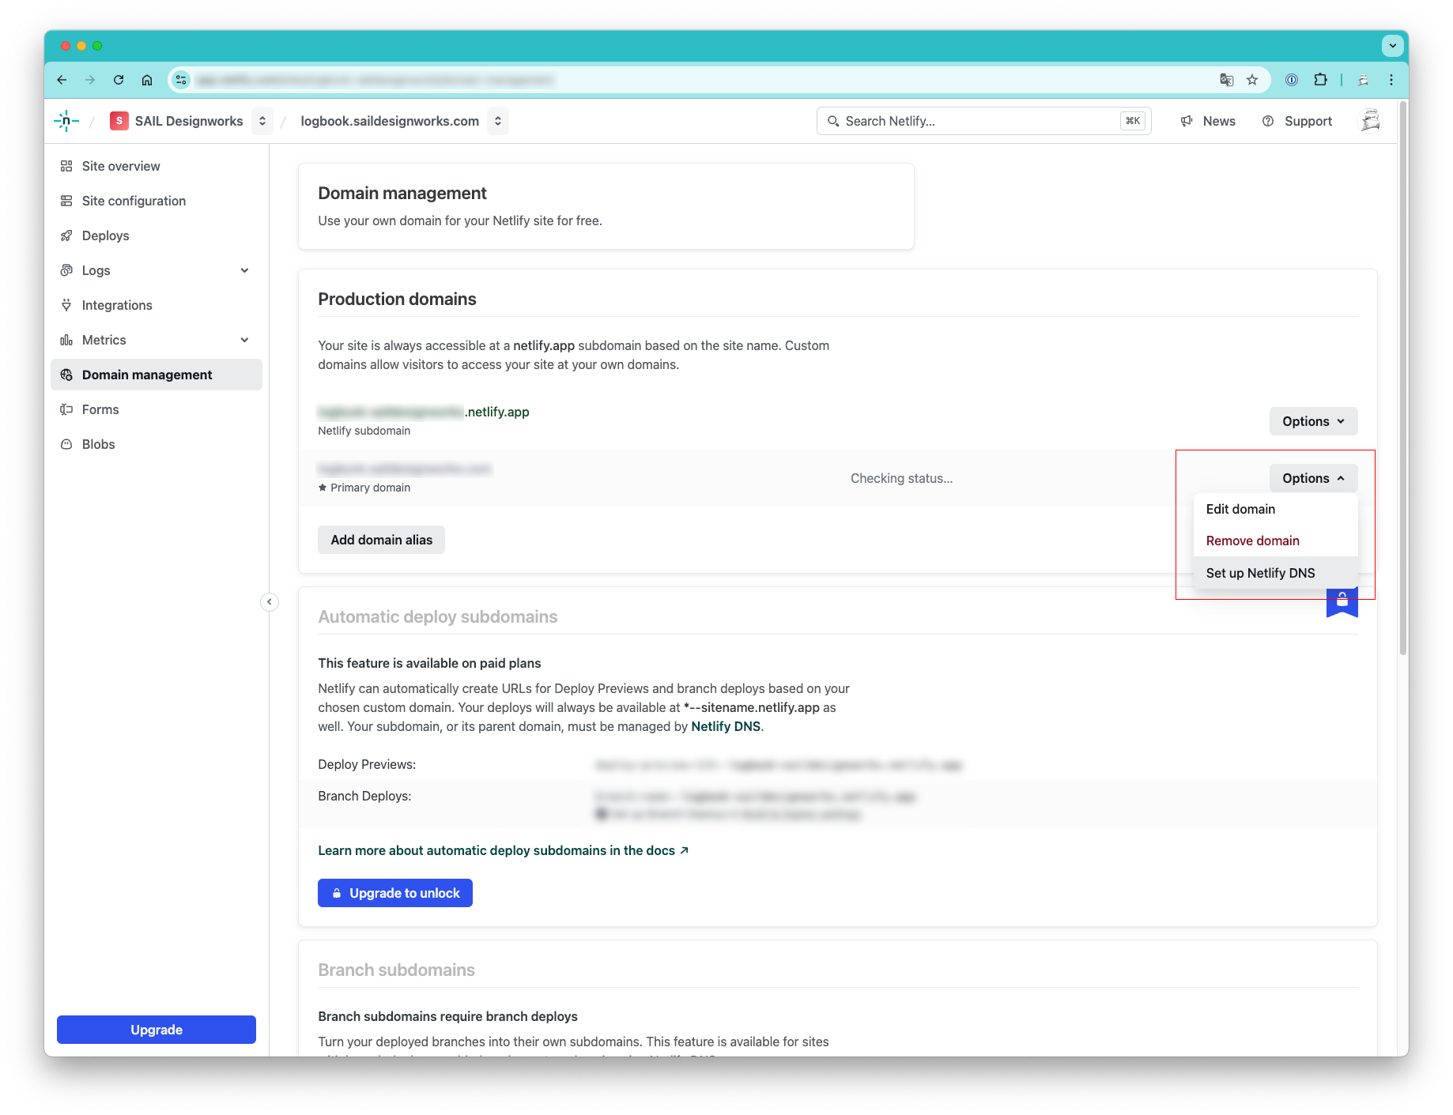The image size is (1453, 1115).
Task: Open the 1Password extension icon
Action: (1292, 80)
